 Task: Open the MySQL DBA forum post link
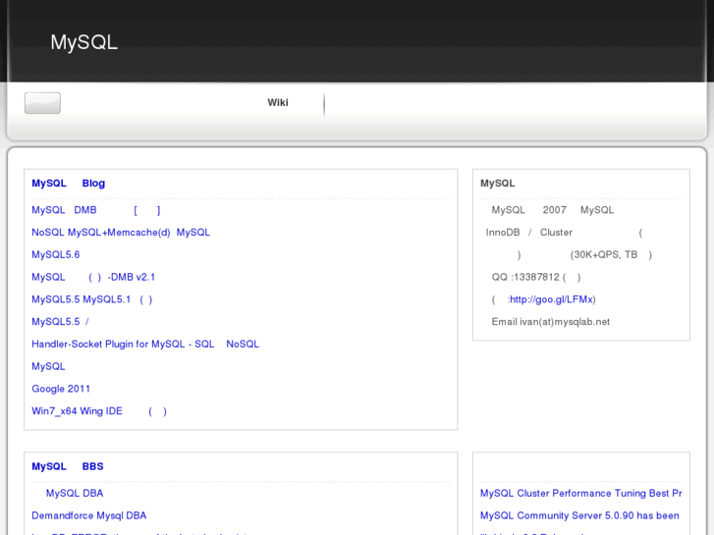point(75,493)
